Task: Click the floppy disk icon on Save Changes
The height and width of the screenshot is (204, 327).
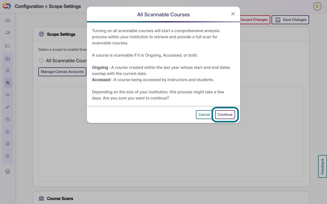Action: coord(278,20)
